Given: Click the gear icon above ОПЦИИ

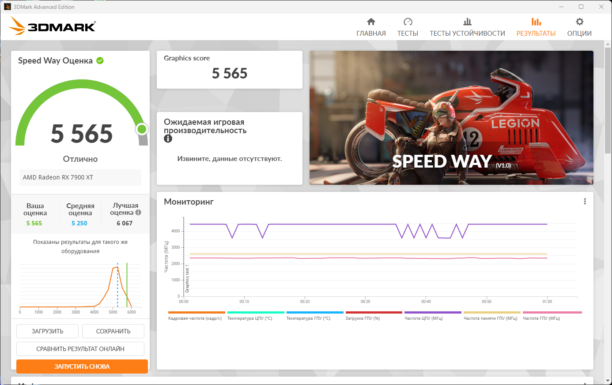Looking at the screenshot, I should pos(579,22).
